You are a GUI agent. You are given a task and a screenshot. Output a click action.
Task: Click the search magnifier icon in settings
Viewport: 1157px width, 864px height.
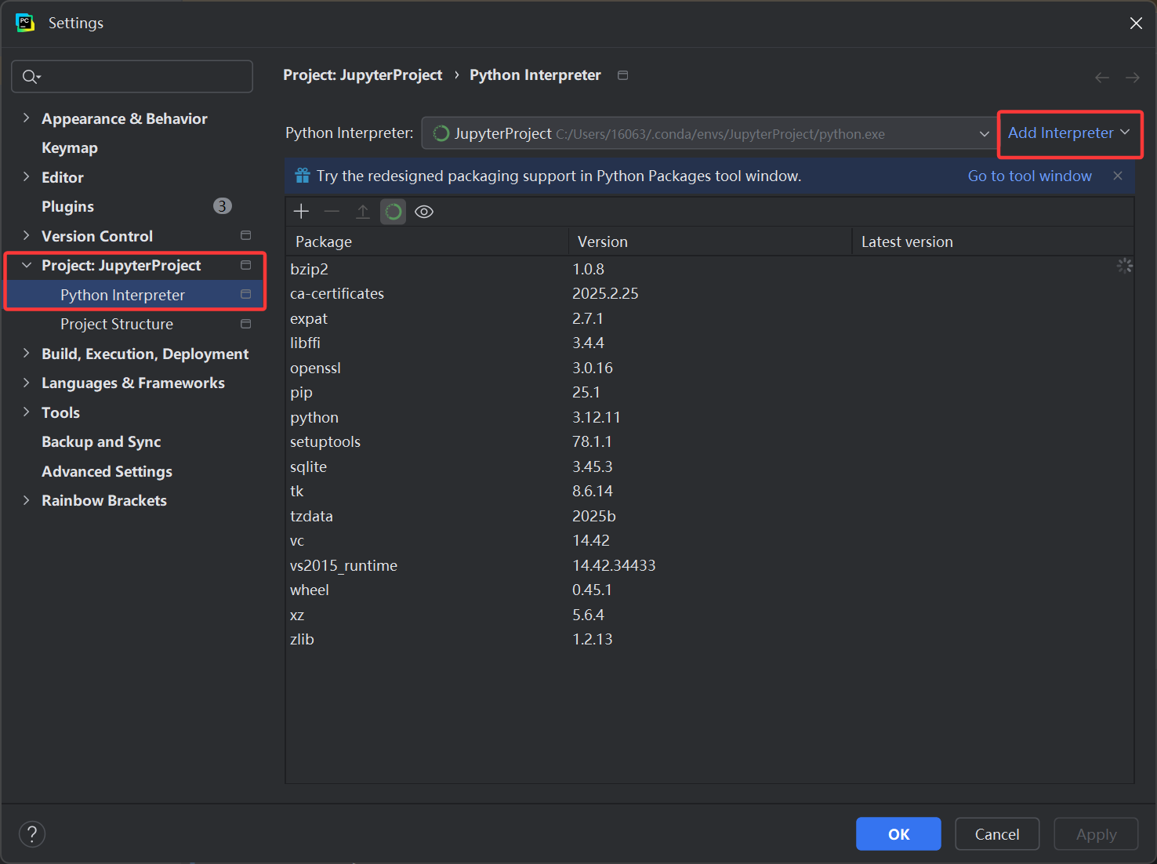[31, 76]
